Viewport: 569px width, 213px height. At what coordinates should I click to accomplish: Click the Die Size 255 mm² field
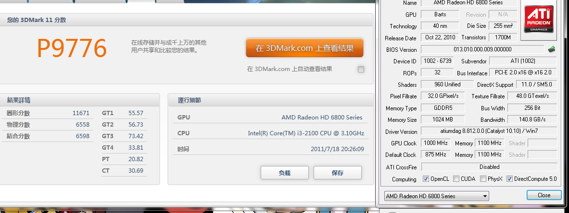(503, 26)
